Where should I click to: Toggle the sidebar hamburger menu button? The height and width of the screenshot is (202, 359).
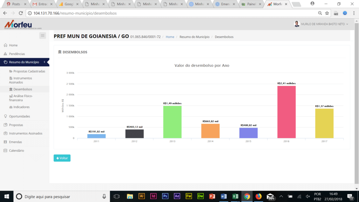point(42,35)
